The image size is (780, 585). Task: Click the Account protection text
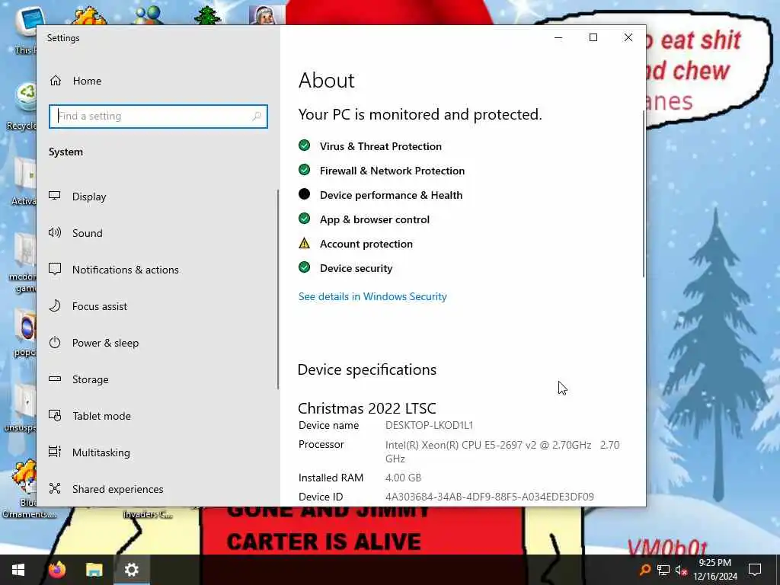(x=366, y=244)
